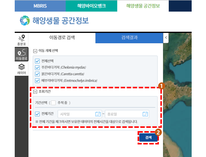Collapse the side panel with the arrow
The image size is (206, 157).
coord(166,38)
